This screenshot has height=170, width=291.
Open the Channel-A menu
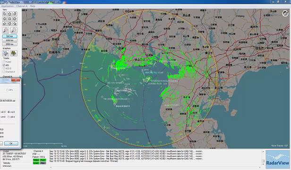click(x=22, y=6)
